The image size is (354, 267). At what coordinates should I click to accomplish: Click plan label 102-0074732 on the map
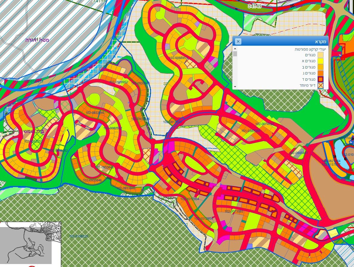pos(264,124)
